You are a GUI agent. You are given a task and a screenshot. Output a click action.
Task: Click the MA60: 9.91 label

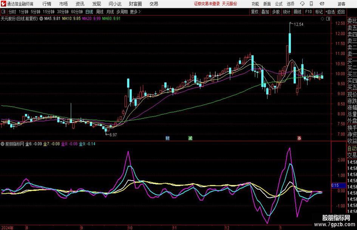111,19
